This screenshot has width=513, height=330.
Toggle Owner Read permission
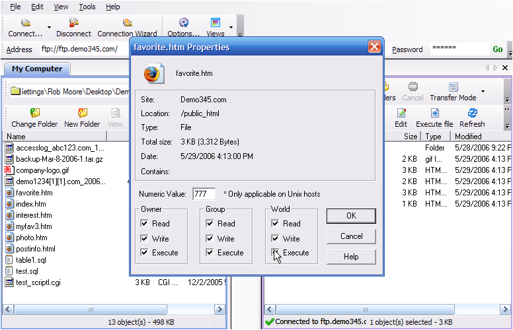click(144, 223)
